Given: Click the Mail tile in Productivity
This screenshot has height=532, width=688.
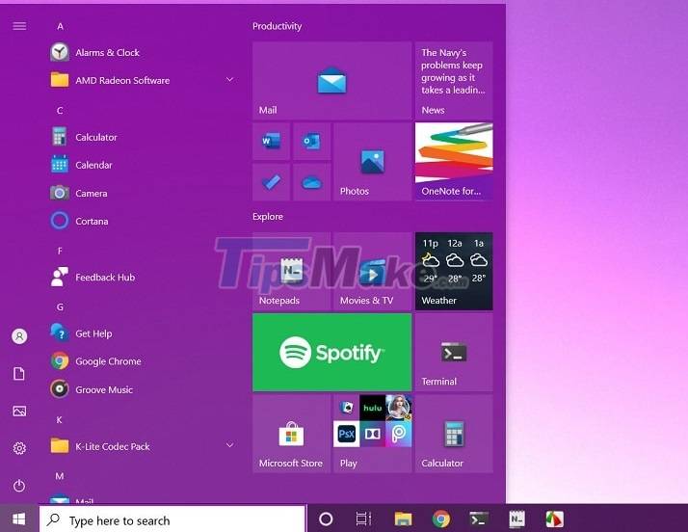Looking at the screenshot, I should (x=331, y=80).
